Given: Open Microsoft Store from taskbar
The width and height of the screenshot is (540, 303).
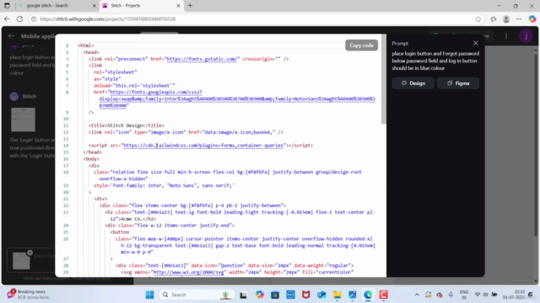Looking at the screenshot, I should [x=275, y=295].
